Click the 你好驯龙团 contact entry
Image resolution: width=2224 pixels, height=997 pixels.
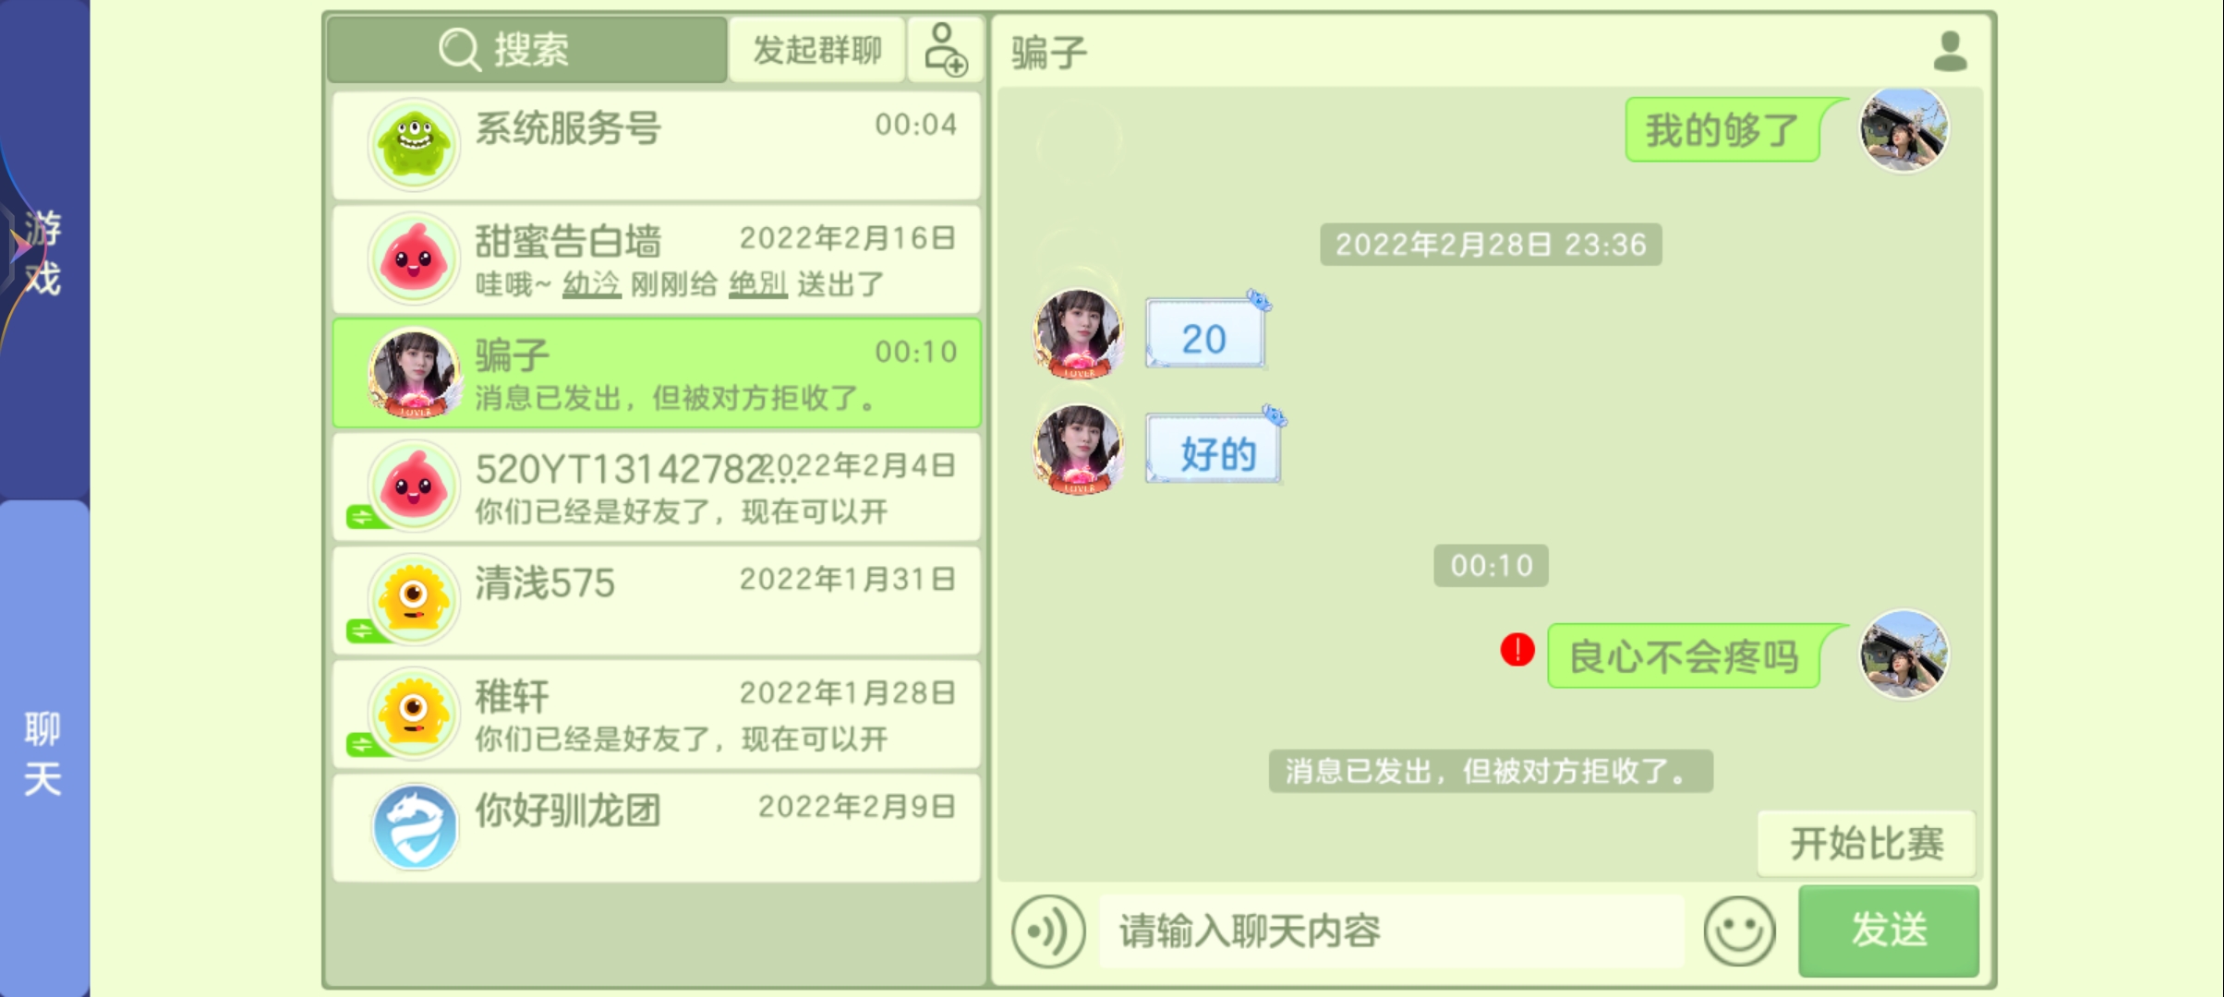656,824
